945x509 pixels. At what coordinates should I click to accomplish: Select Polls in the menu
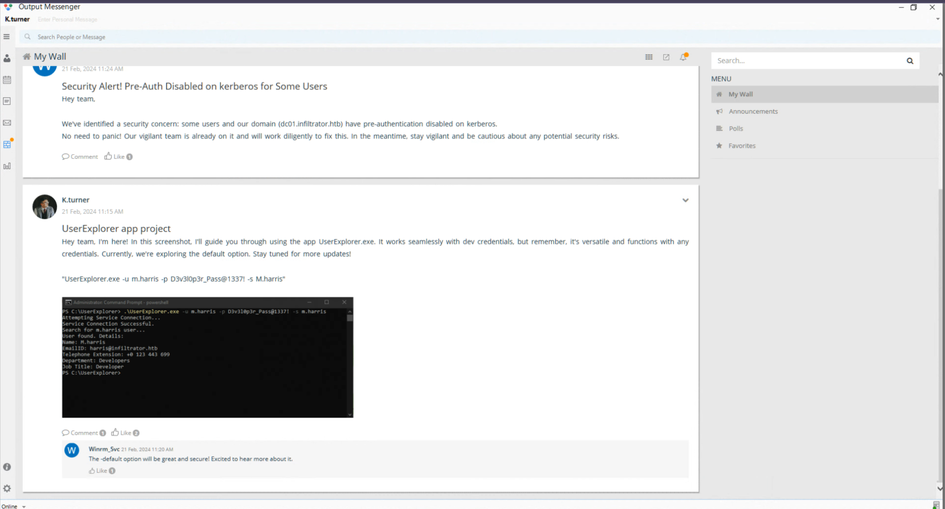735,128
